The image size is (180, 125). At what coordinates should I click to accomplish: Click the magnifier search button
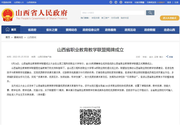(x=150, y=13)
